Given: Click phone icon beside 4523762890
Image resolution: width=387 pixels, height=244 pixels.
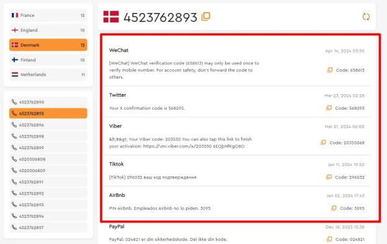Looking at the screenshot, I should point(14,102).
